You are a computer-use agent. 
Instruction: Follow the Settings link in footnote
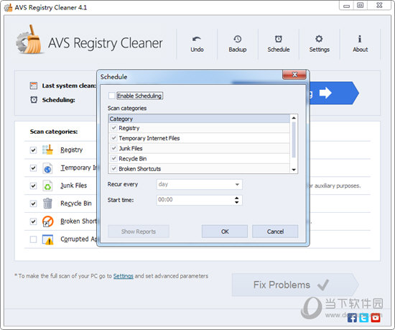click(x=124, y=276)
